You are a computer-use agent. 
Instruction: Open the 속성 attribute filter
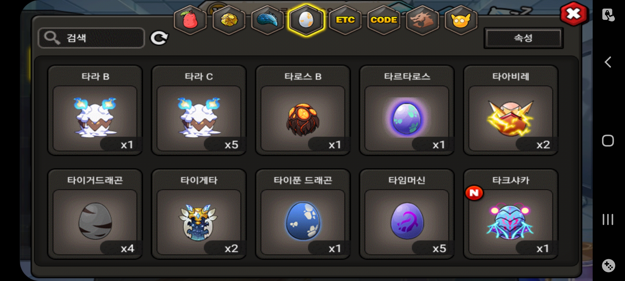tap(523, 38)
